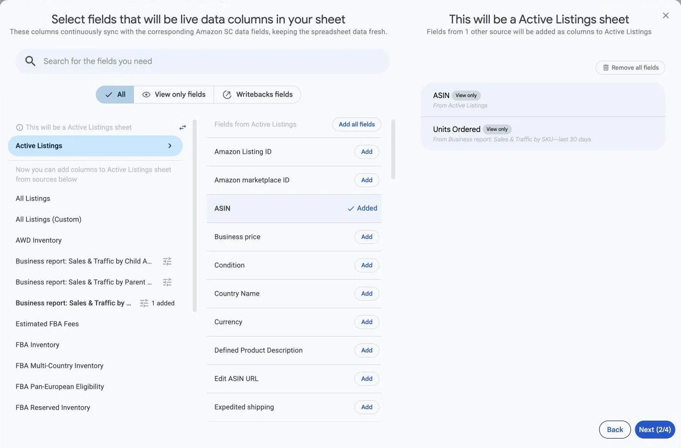This screenshot has width=681, height=448.
Task: Open the All Listings (Custom) source
Action: tap(48, 220)
